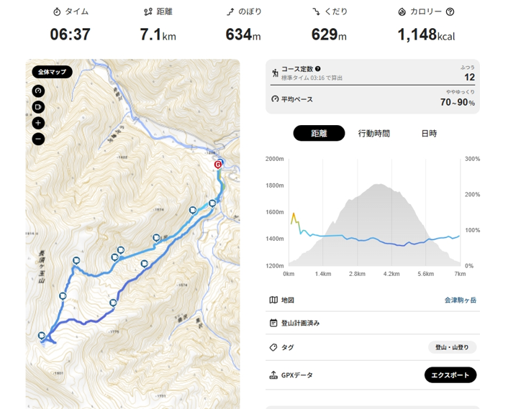This screenshot has width=521, height=409.
Task: Switch the chart to 日時 tab
Action: click(429, 134)
